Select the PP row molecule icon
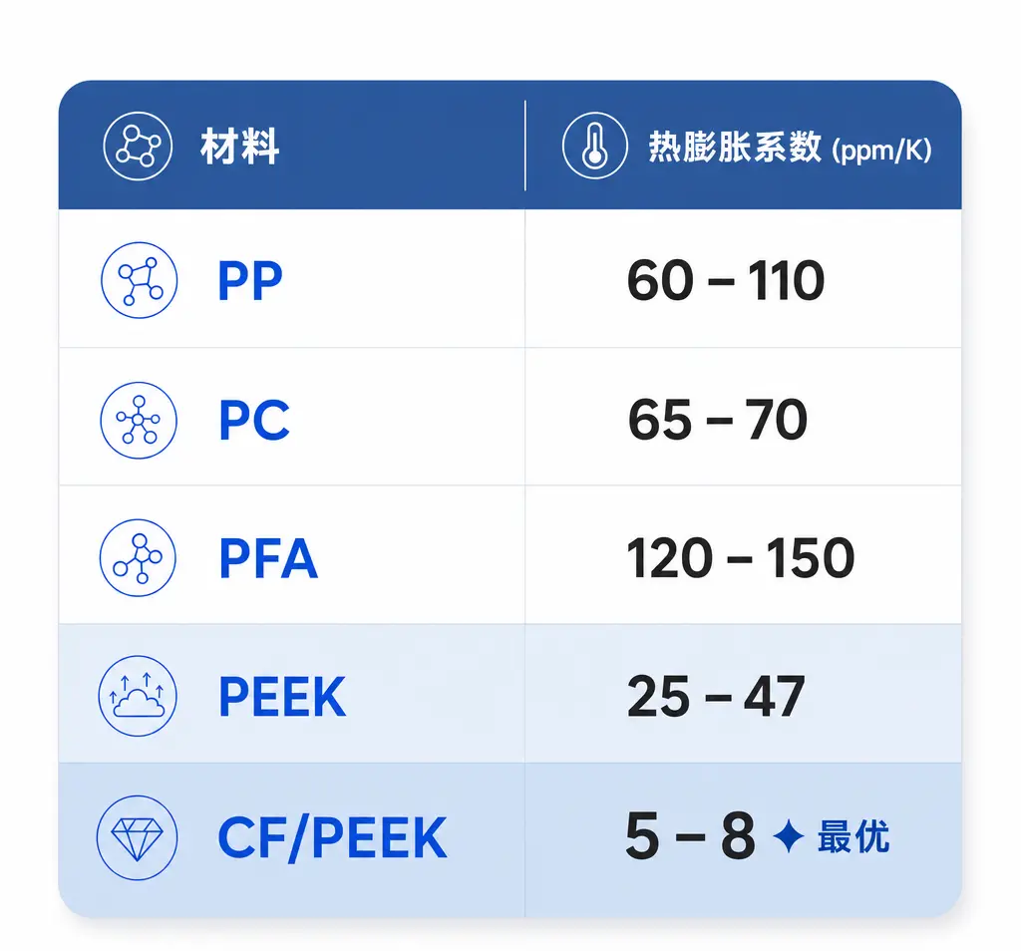The image size is (1021, 951). [x=140, y=280]
